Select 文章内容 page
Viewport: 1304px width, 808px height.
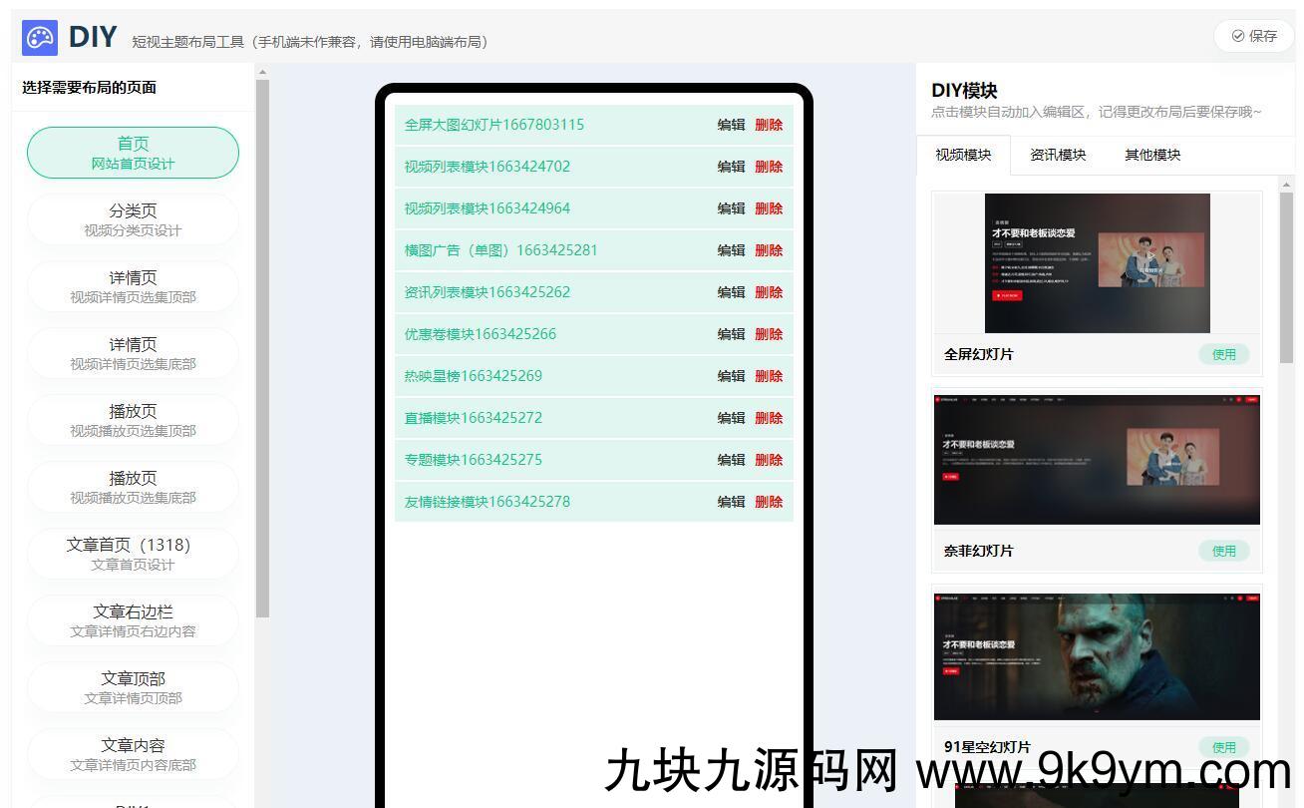(133, 754)
